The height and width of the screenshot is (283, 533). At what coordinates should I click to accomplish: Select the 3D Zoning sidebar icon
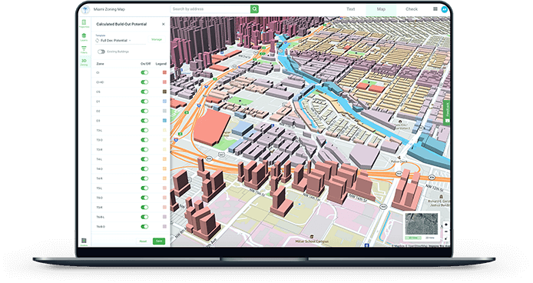point(84,62)
